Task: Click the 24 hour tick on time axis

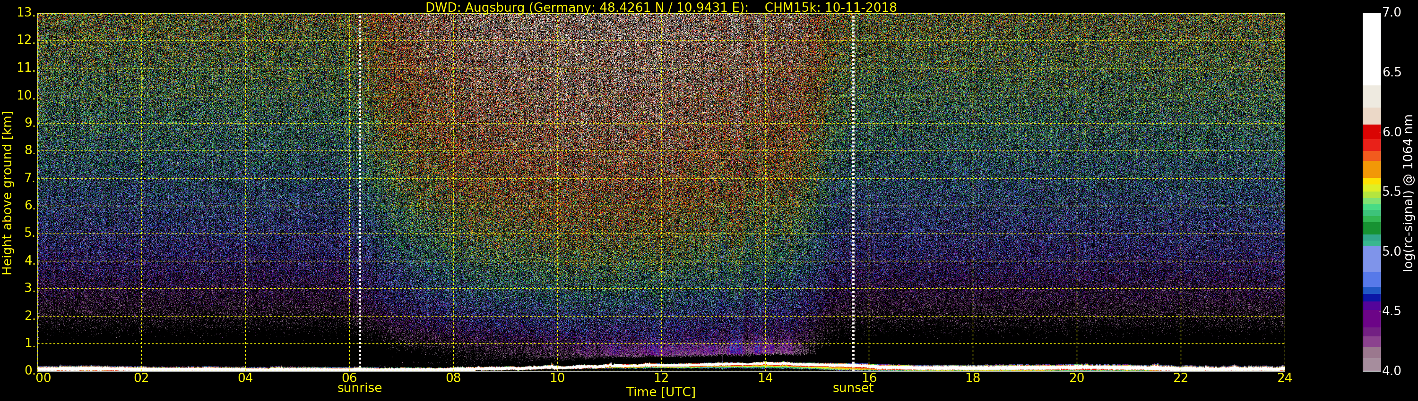Action: tap(1284, 378)
